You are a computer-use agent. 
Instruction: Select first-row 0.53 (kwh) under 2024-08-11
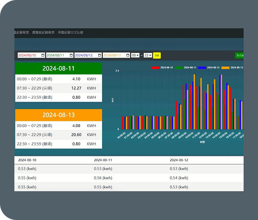[103, 169]
